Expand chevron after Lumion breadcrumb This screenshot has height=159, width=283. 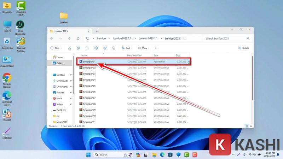coord(109,39)
